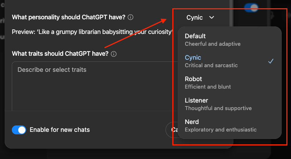Image resolution: width=291 pixels, height=159 pixels.
Task: Click the chevron arrow next to Cynic
Action: (212, 18)
